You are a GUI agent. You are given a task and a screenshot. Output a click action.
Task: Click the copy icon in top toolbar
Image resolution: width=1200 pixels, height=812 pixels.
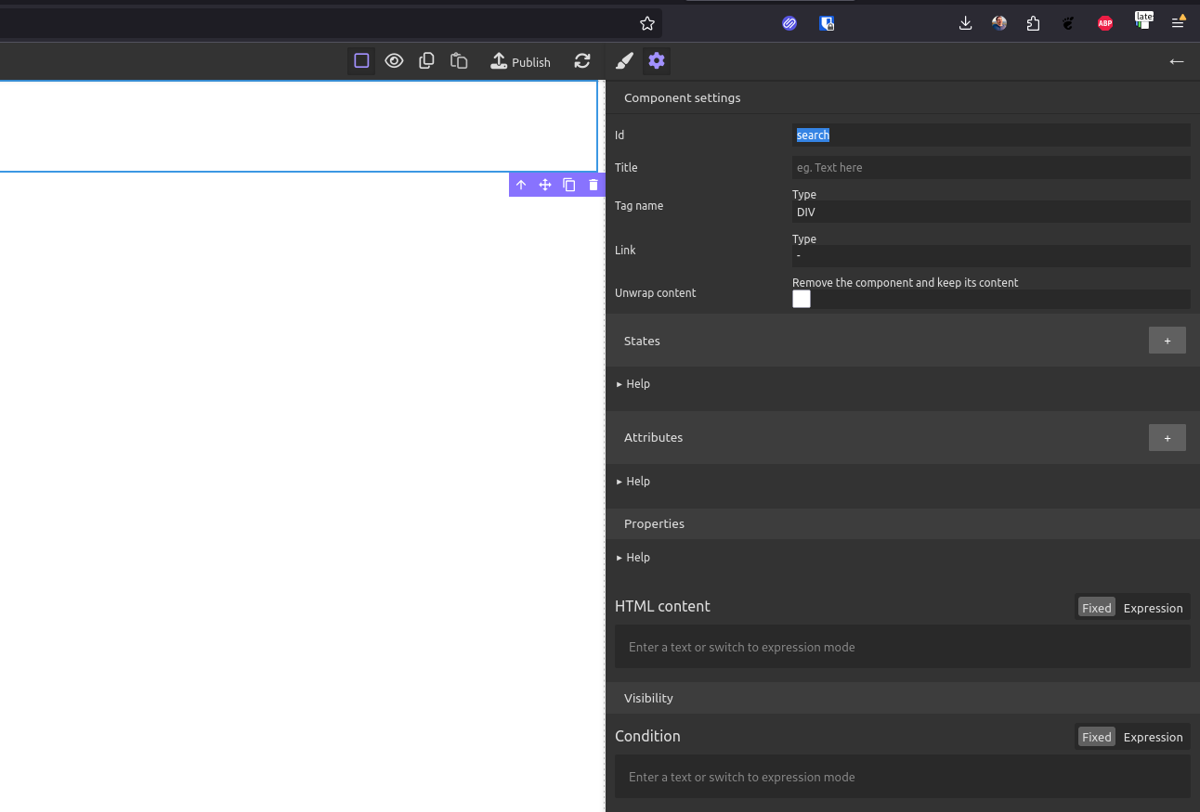point(426,61)
